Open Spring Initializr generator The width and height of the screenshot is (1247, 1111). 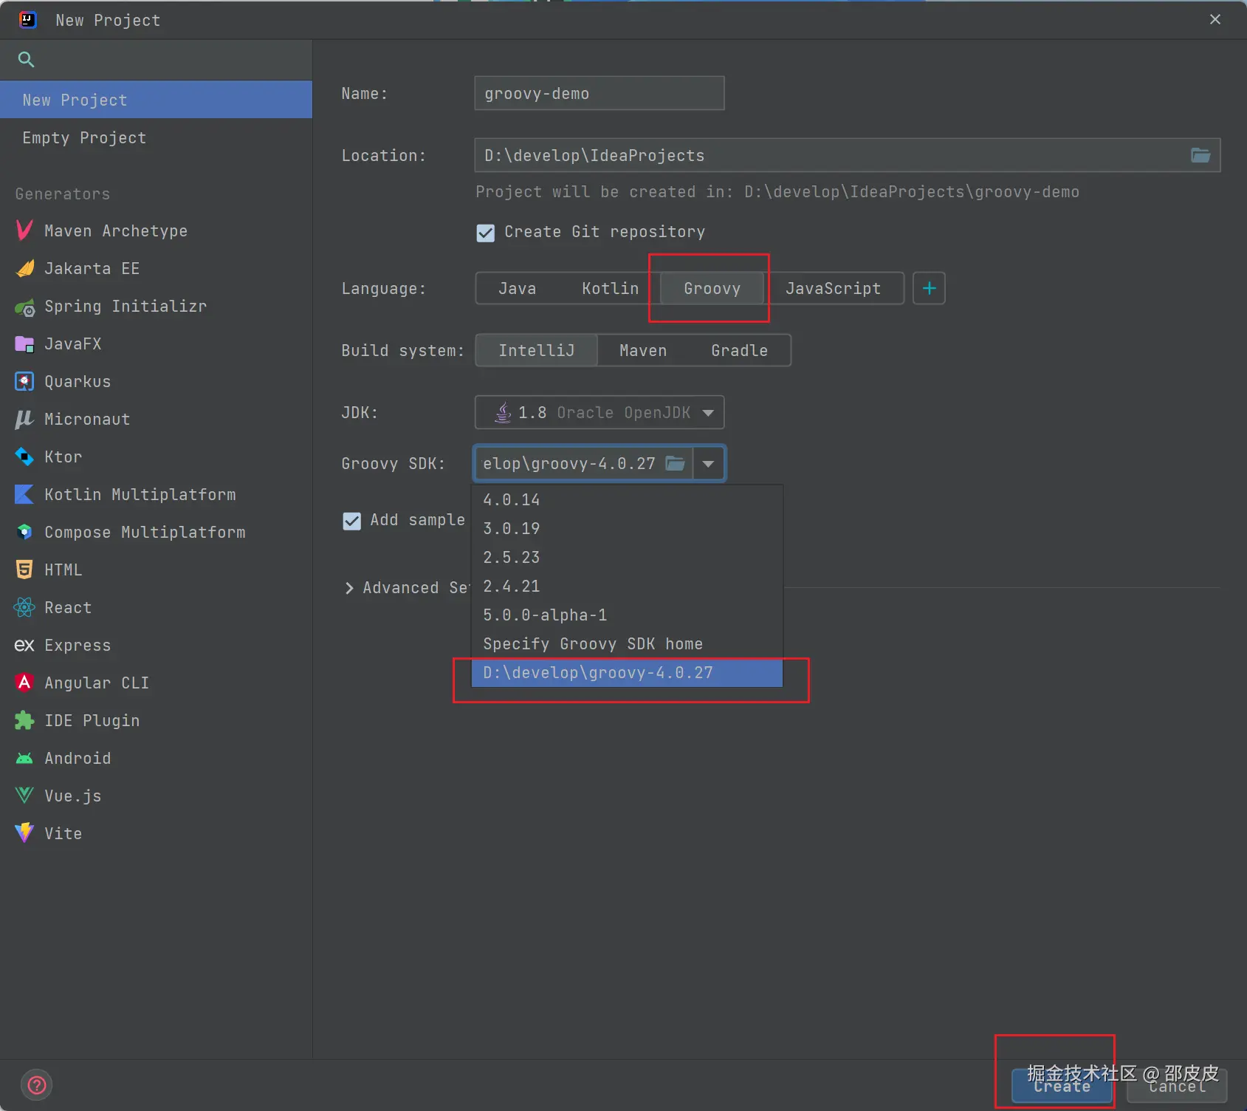click(156, 306)
